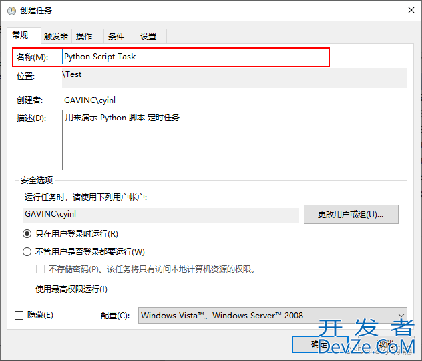Check the 隐藏(E) checkbox
The width and height of the screenshot is (422, 361).
[19, 315]
